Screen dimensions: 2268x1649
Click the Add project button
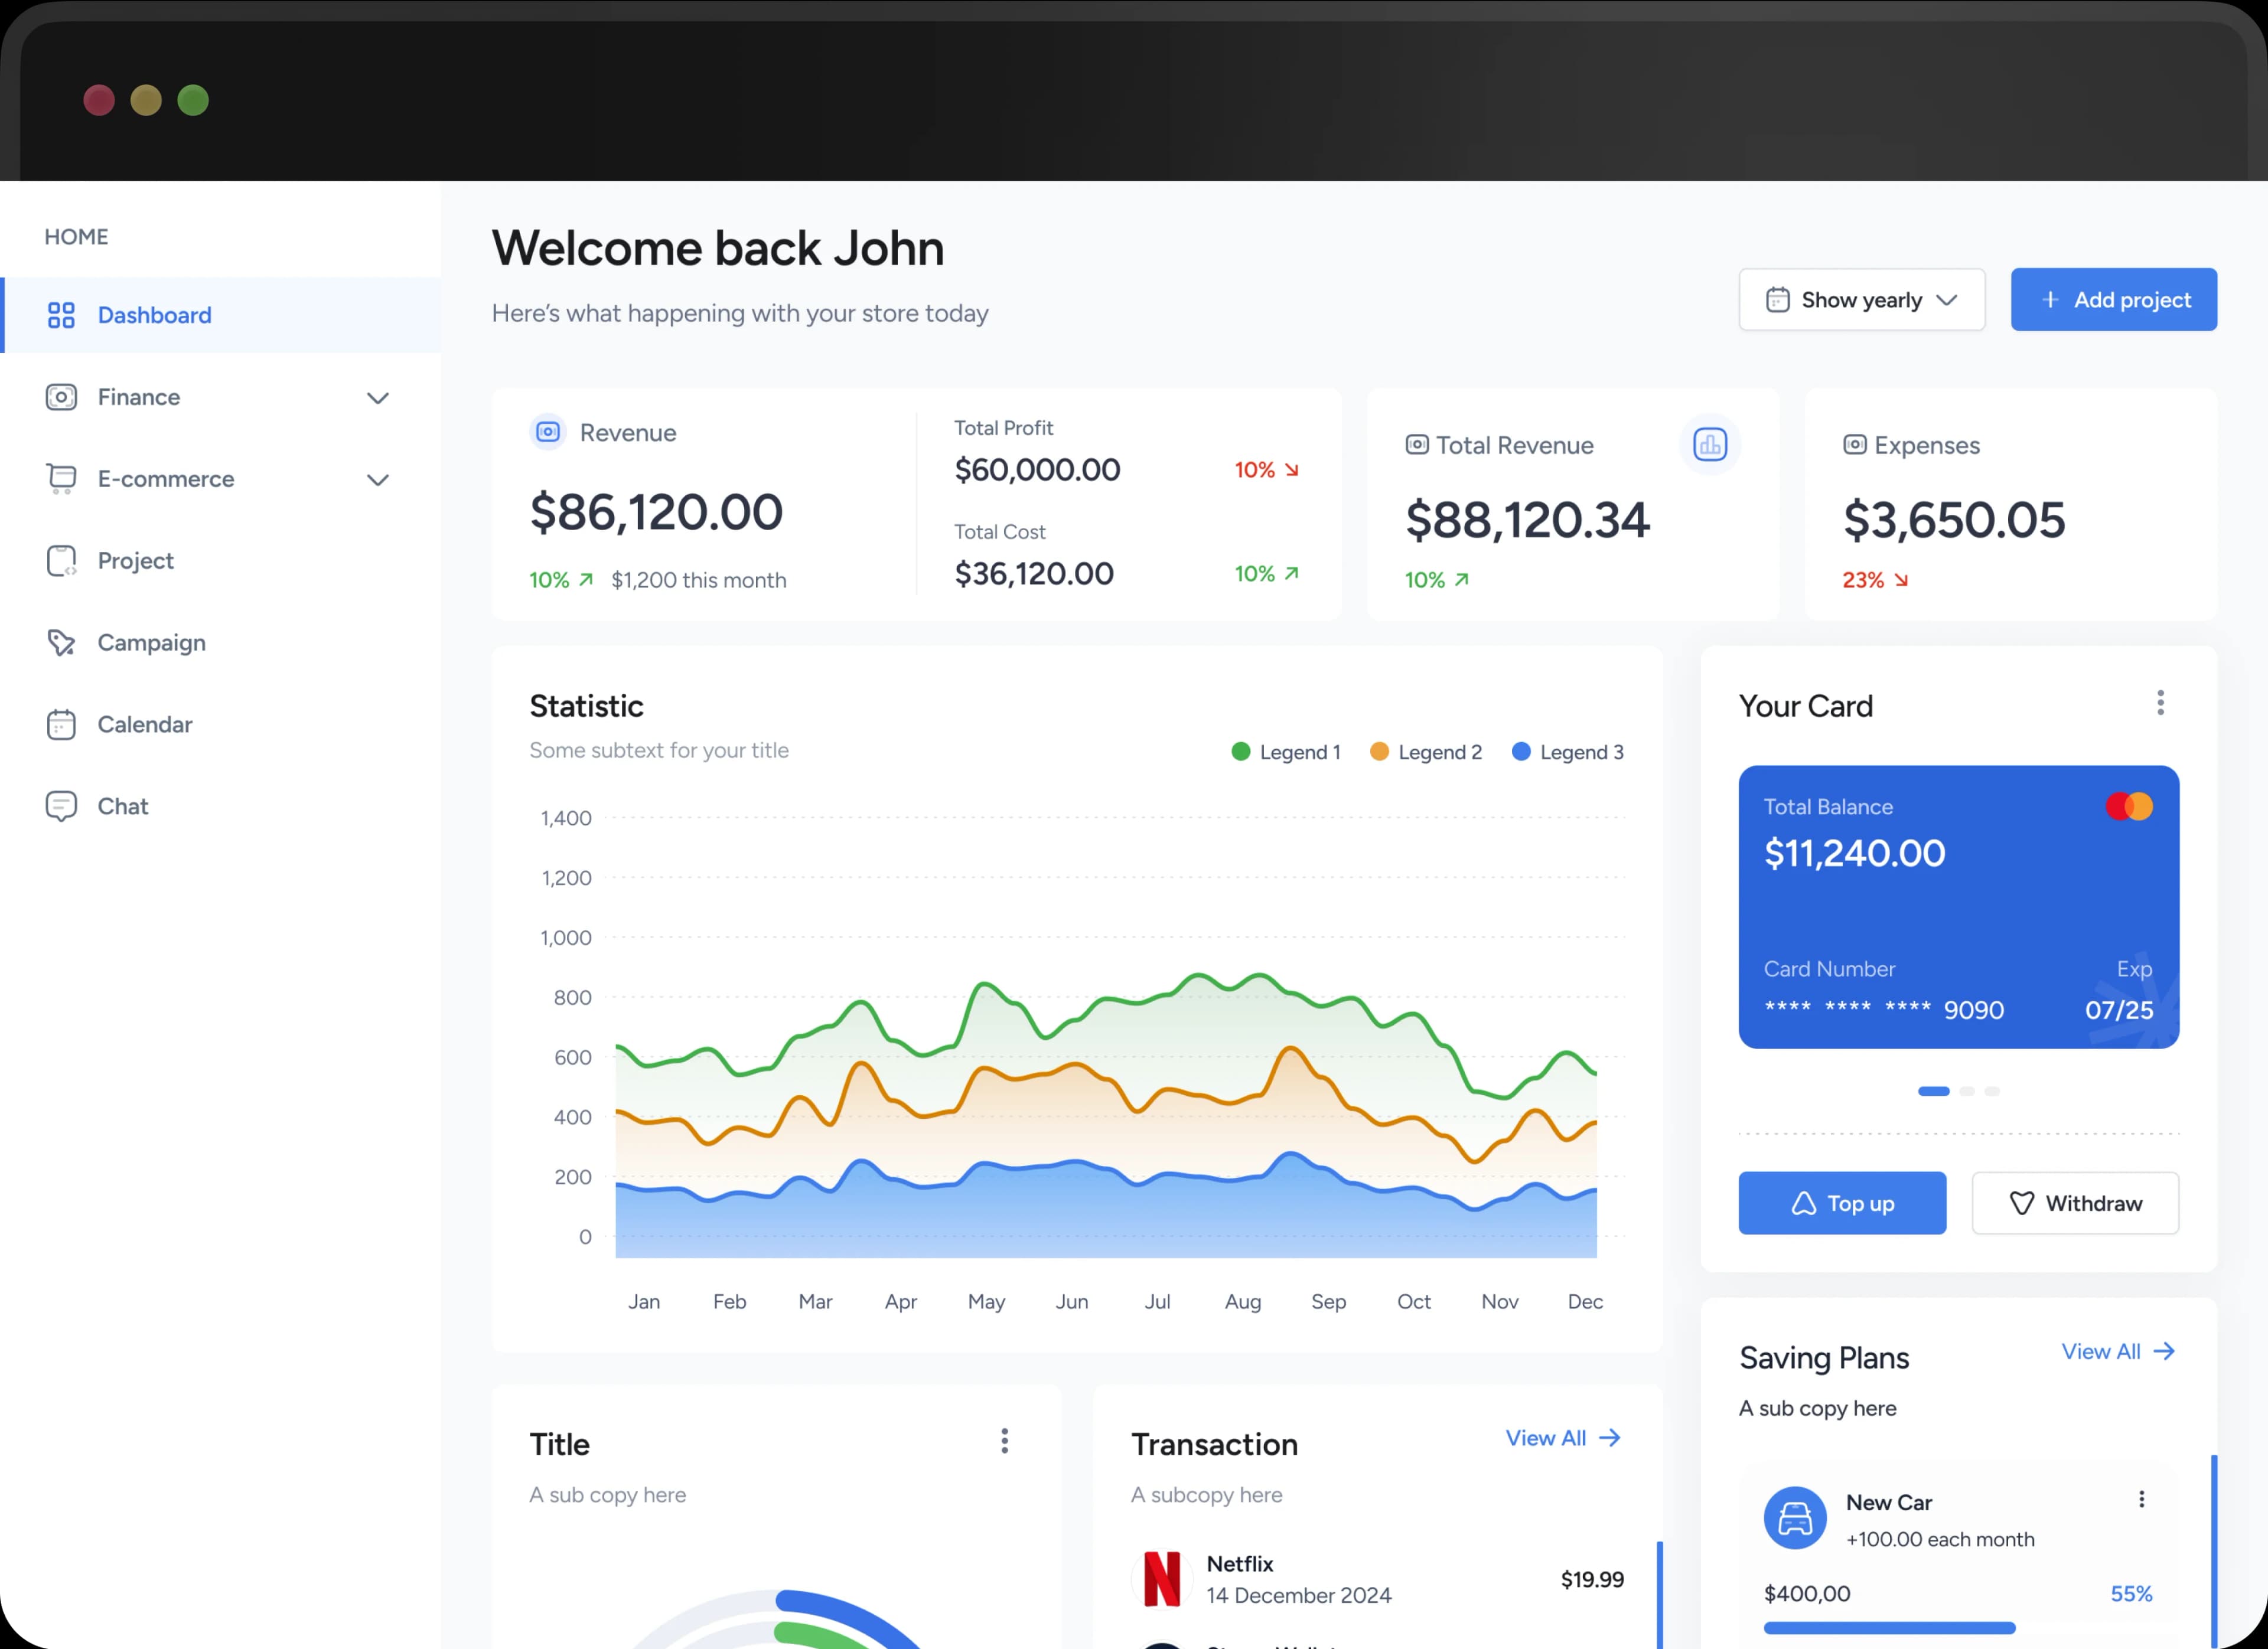2113,300
